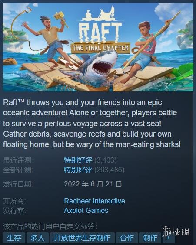The height and width of the screenshot is (245, 196).
Task: Select the 合作 tag
Action: click(127, 238)
